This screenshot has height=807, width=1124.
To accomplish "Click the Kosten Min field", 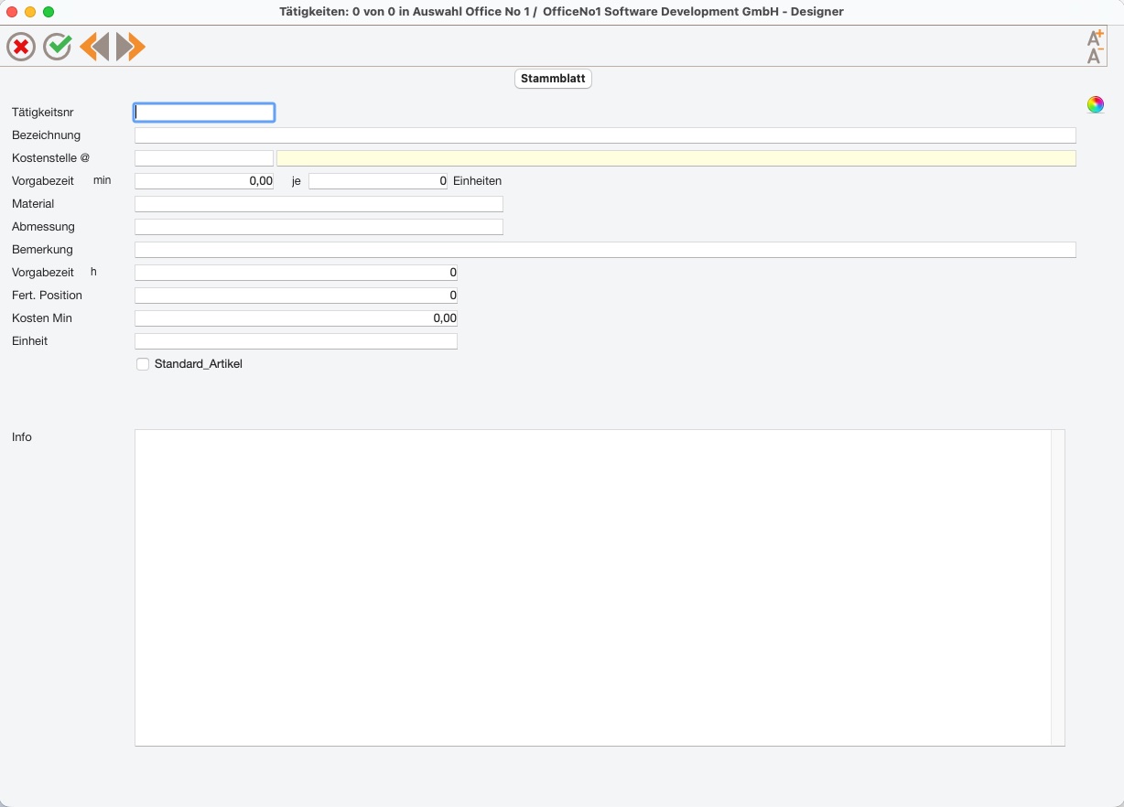I will [296, 318].
